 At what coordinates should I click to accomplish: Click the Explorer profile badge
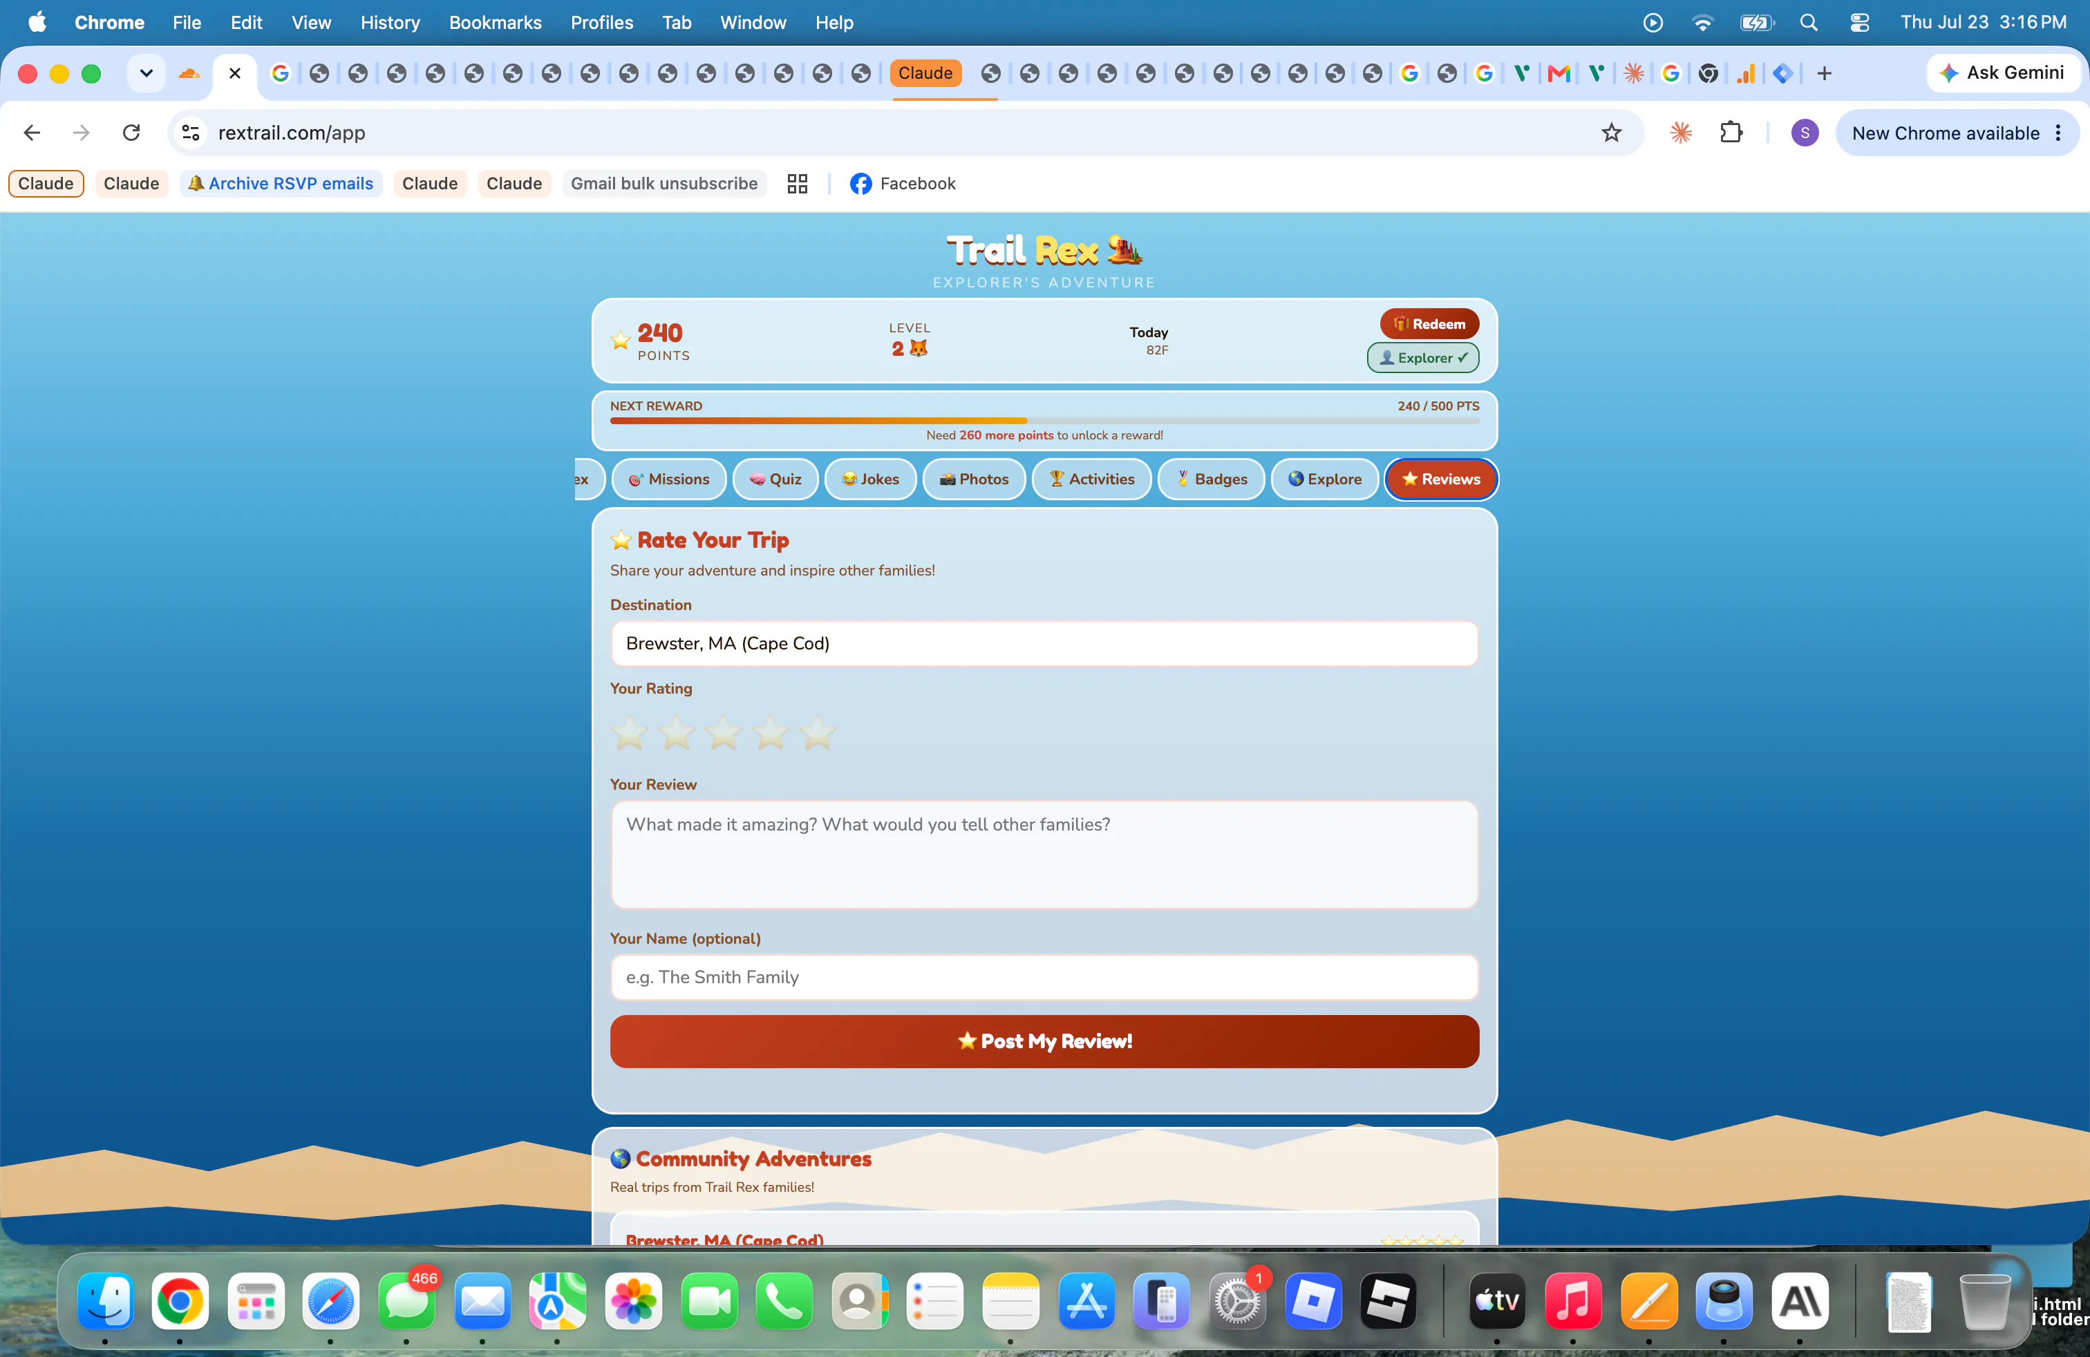tap(1422, 357)
